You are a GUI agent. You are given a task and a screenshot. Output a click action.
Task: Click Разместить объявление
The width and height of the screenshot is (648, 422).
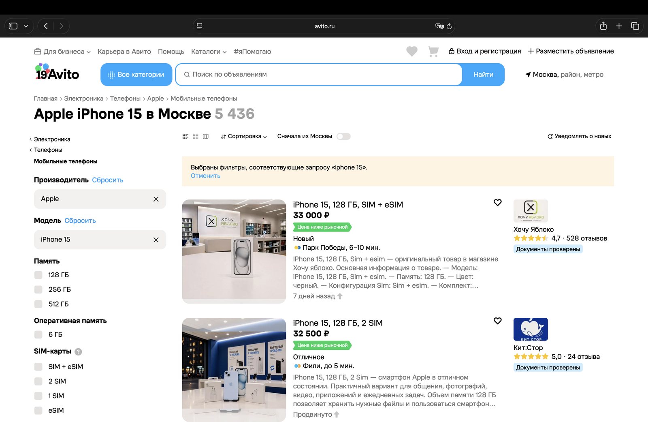click(x=571, y=51)
